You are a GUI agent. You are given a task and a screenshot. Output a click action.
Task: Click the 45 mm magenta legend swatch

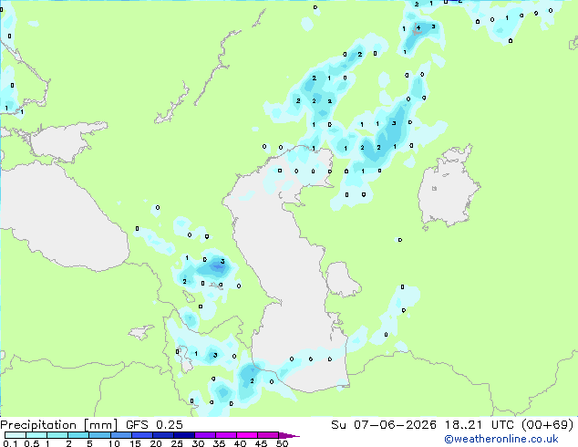[x=268, y=435]
